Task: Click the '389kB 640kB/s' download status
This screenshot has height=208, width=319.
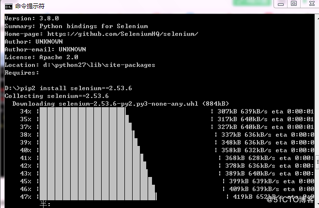Action: (250, 174)
